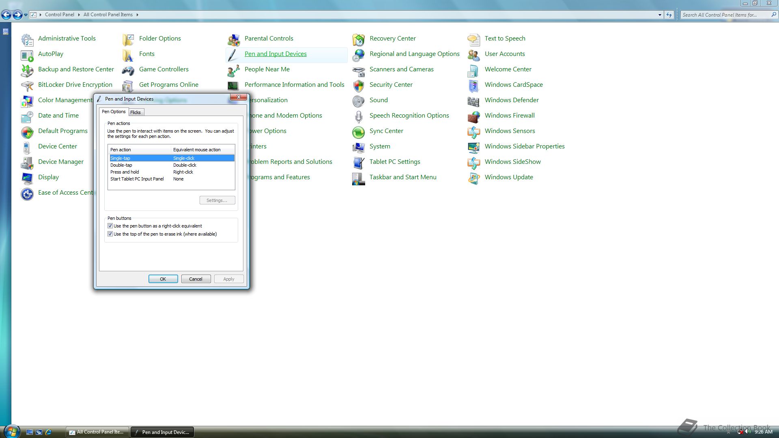Click the Folder Options icon

coord(128,39)
